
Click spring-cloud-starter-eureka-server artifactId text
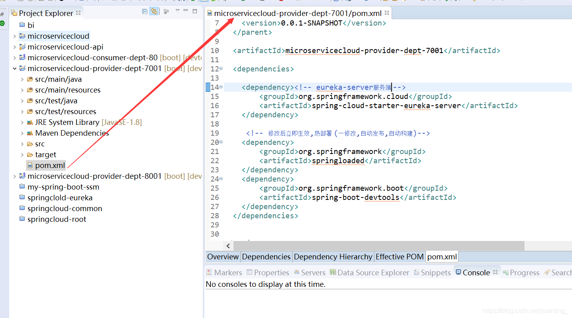pos(386,106)
